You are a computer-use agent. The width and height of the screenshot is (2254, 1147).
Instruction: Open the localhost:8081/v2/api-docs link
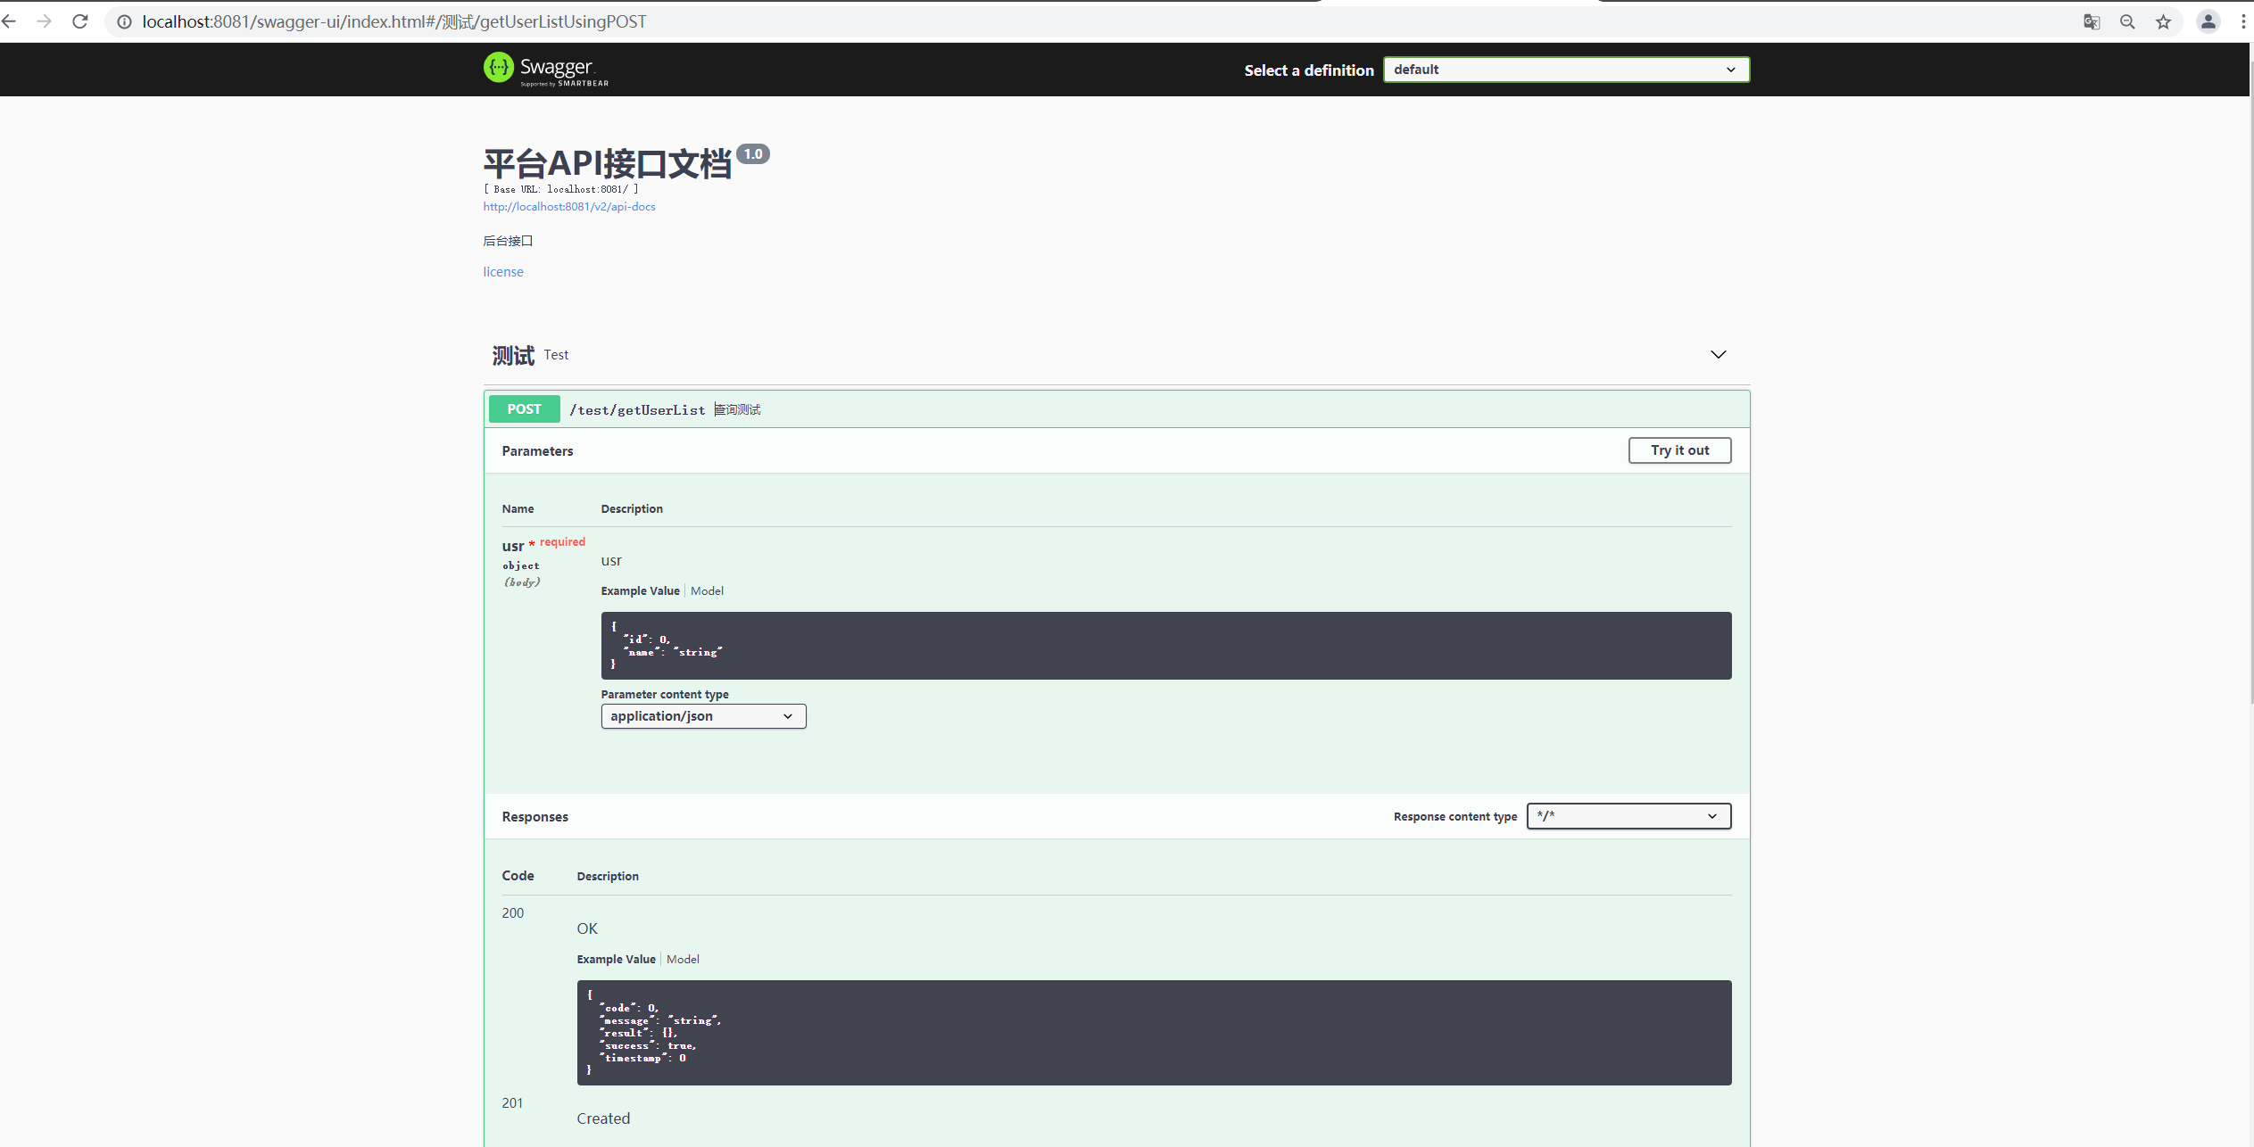coord(569,206)
